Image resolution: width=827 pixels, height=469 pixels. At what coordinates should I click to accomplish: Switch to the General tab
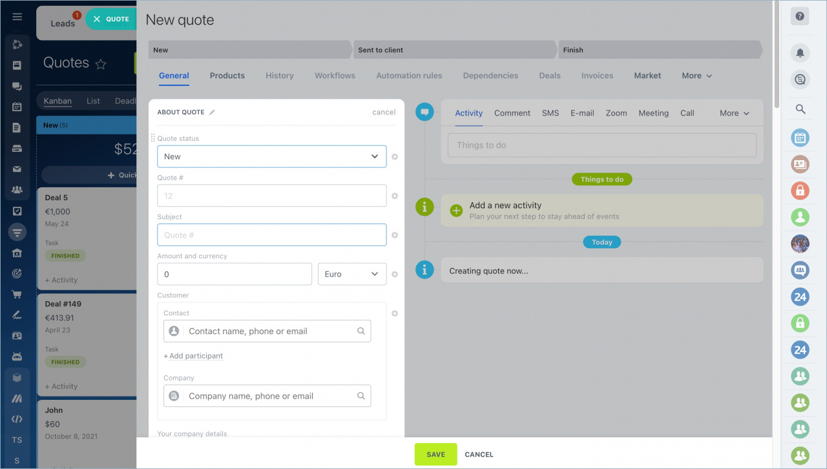174,76
